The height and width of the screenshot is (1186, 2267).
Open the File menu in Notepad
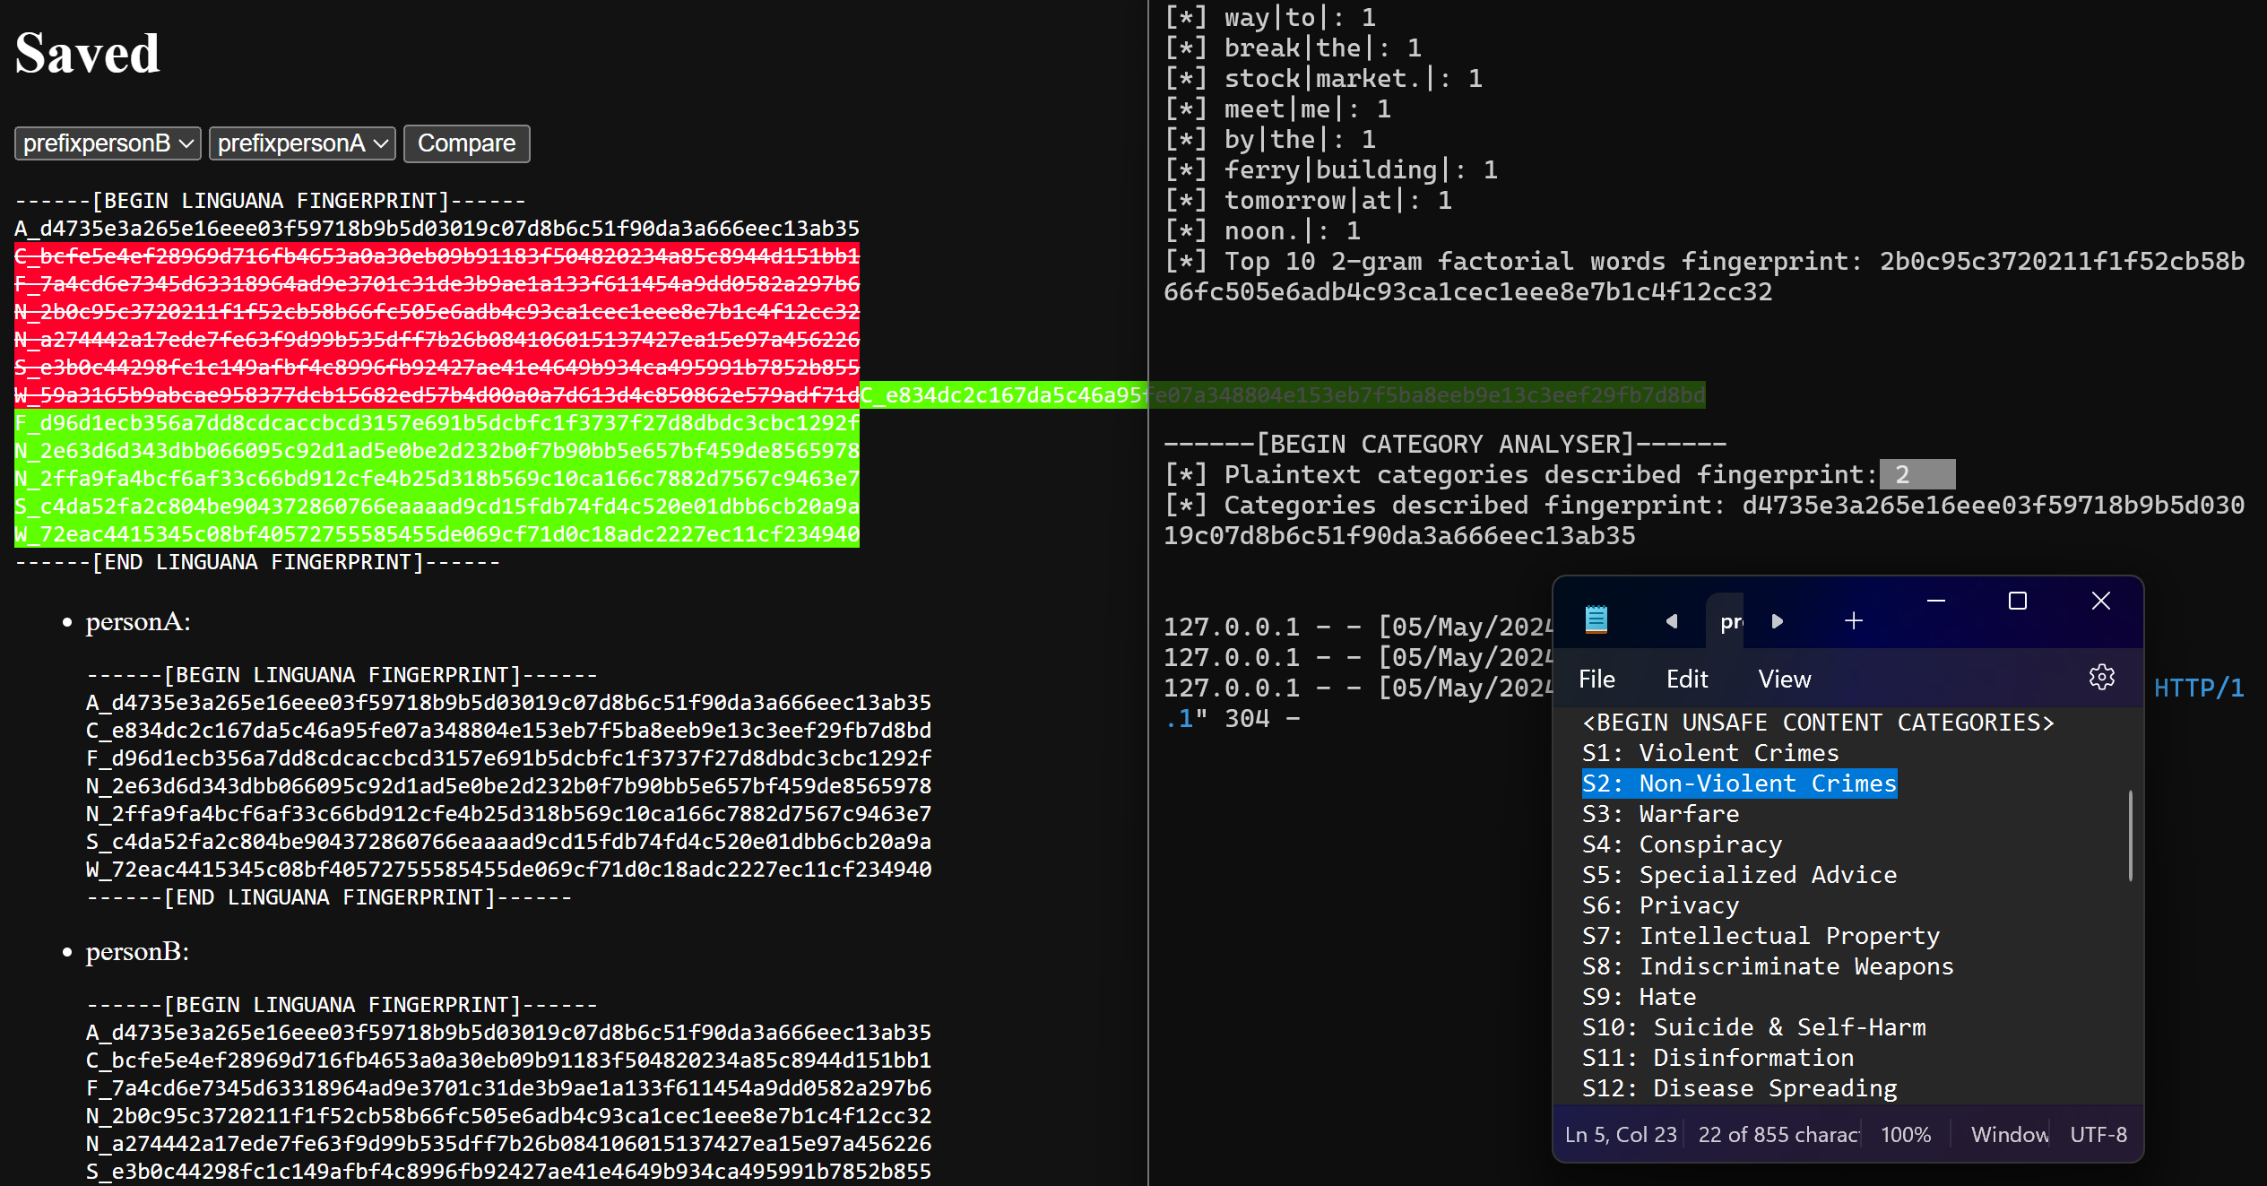(x=1596, y=680)
